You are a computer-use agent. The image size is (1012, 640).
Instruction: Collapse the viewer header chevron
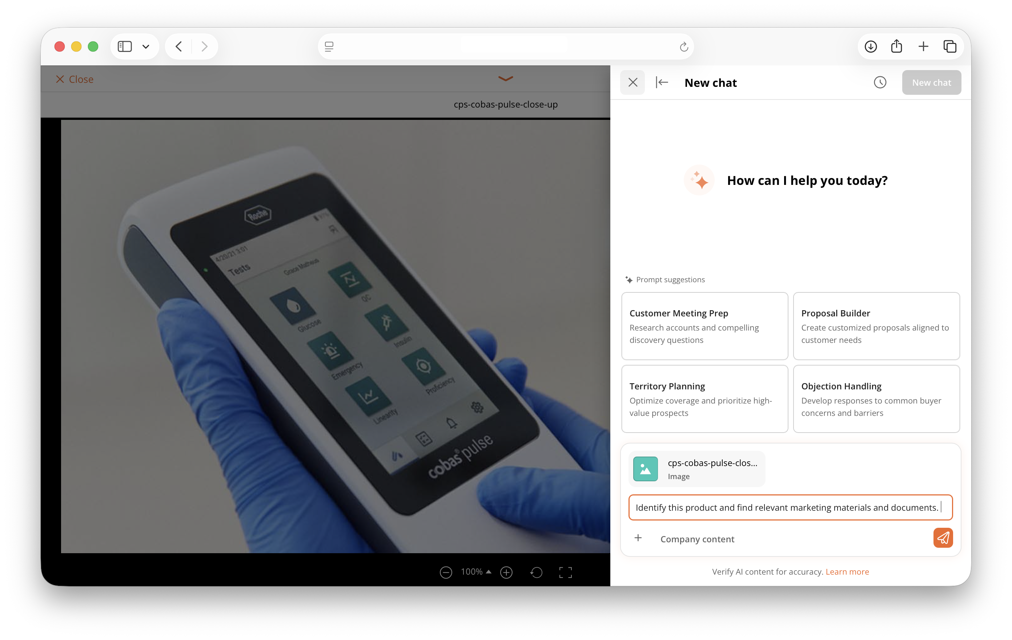click(506, 78)
